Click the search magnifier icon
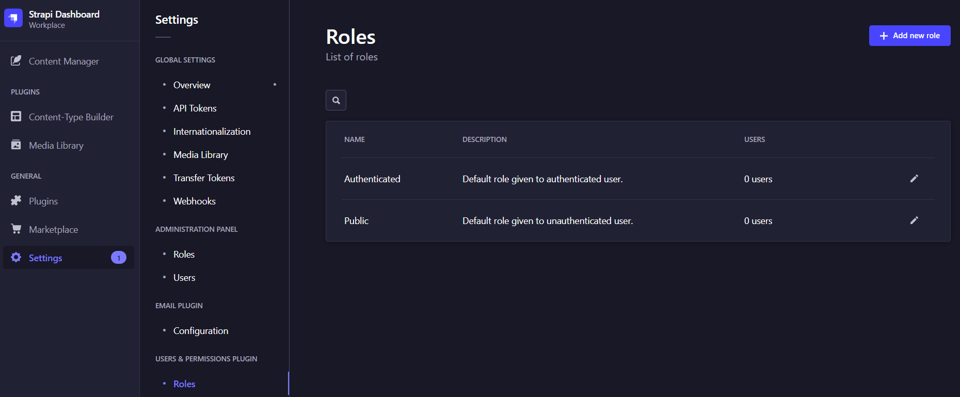 (x=336, y=100)
